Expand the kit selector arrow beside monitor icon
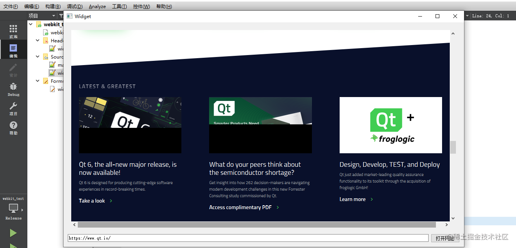This screenshot has height=248, width=516. (22, 210)
